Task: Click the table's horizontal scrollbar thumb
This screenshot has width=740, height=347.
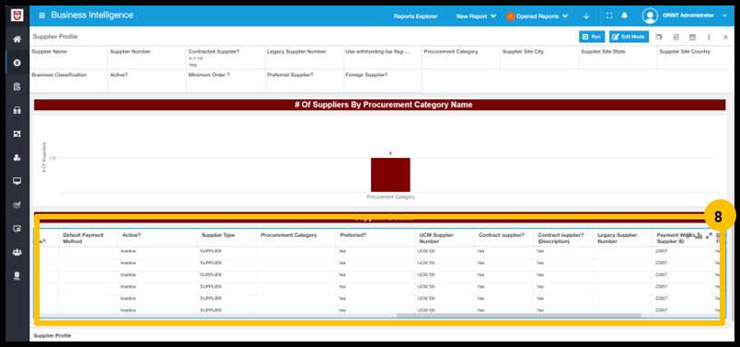Action: [x=519, y=316]
